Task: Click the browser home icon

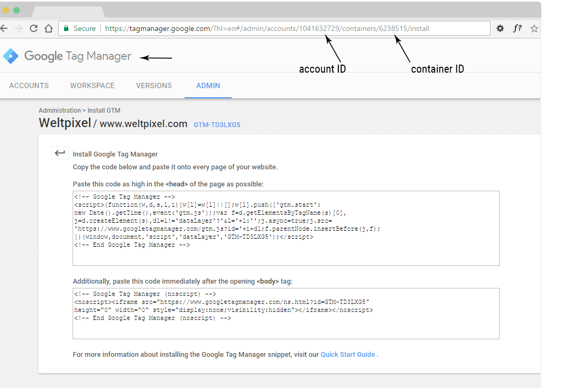Action: [x=49, y=29]
